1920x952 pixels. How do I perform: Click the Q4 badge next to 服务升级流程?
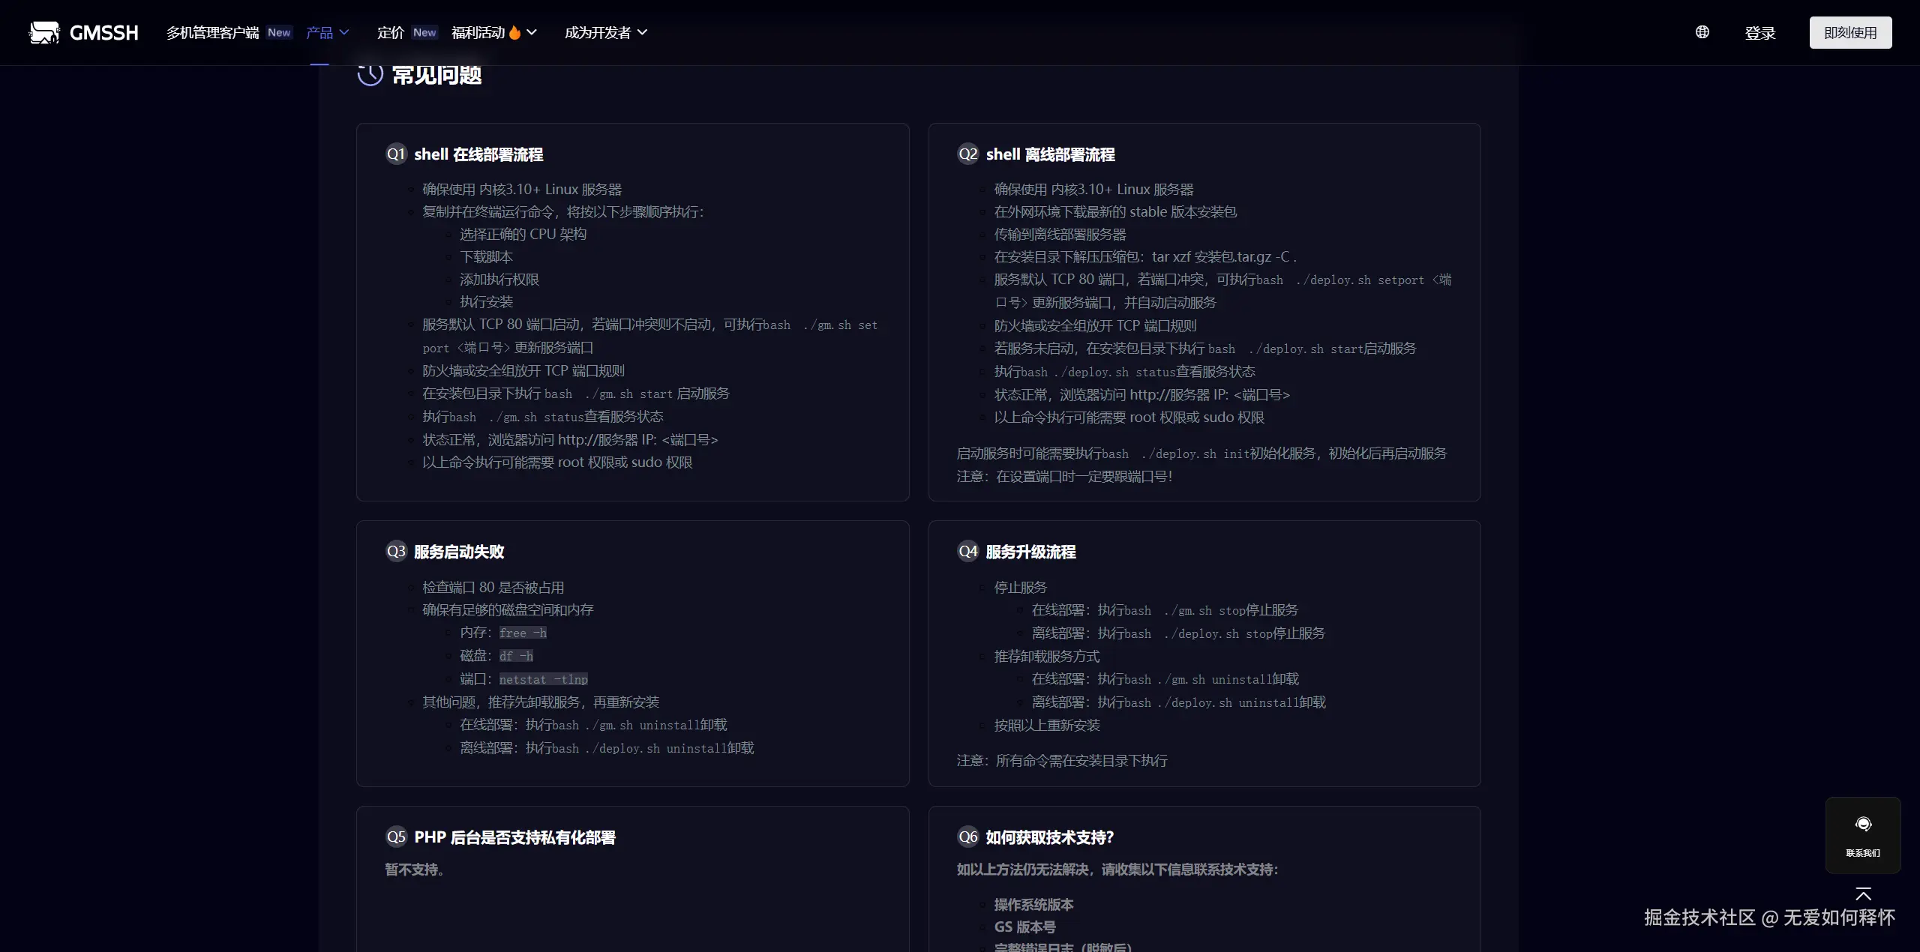tap(967, 552)
